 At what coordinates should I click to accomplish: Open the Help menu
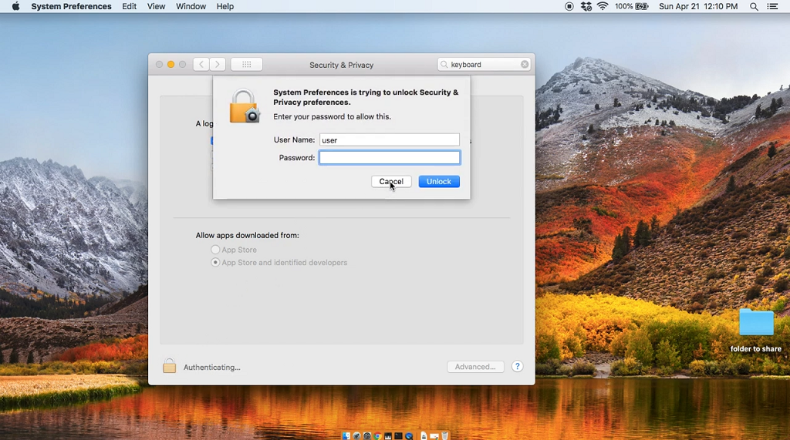[225, 6]
